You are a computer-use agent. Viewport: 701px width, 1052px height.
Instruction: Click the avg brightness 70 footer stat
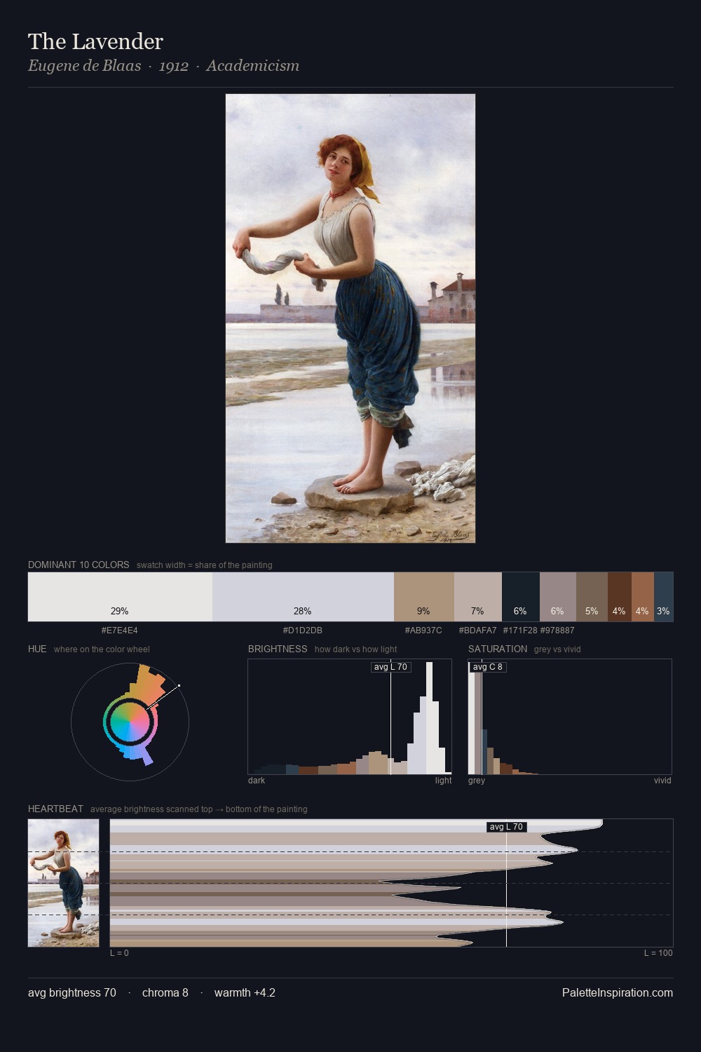(x=72, y=992)
